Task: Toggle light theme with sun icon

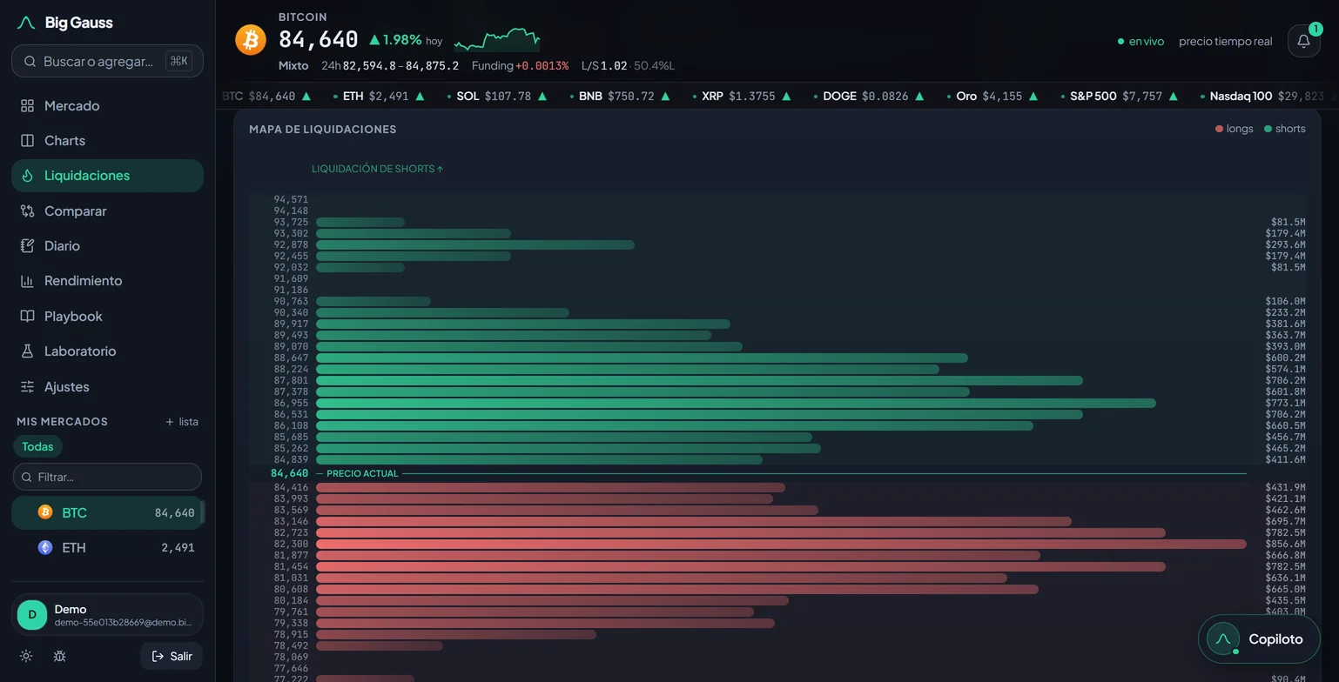Action: (26, 656)
